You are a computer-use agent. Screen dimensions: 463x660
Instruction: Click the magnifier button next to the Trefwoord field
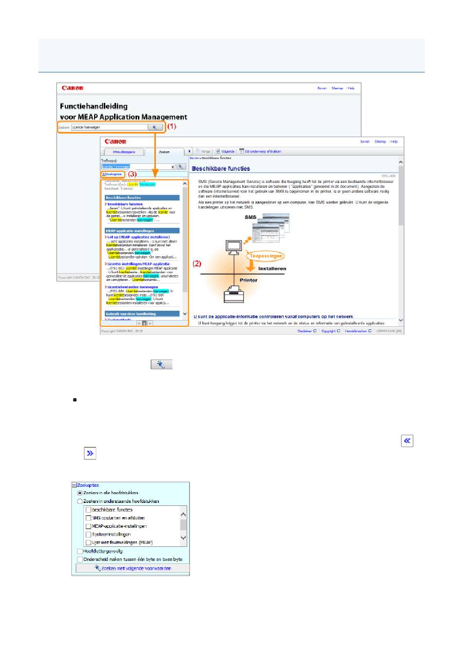181,166
